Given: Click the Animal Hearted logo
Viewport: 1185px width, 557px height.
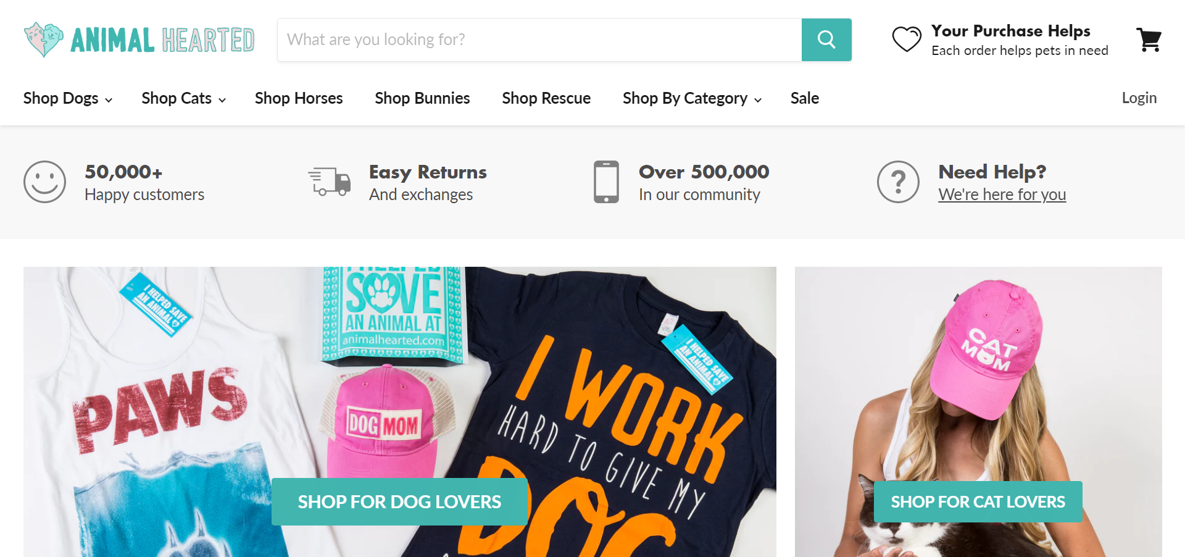Looking at the screenshot, I should [x=139, y=39].
